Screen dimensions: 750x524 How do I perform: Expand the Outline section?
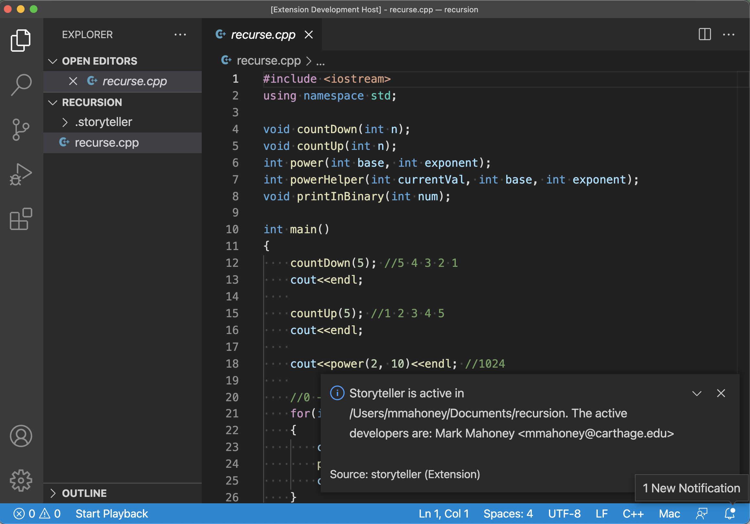click(x=53, y=493)
